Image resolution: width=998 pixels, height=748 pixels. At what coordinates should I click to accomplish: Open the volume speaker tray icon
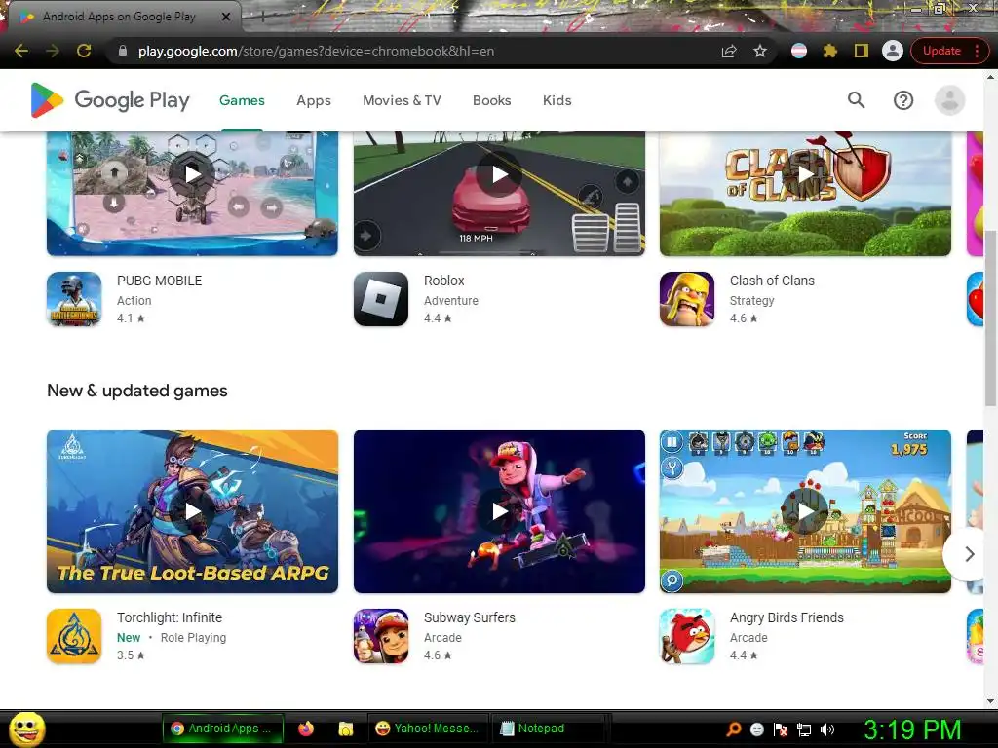pyautogui.click(x=826, y=729)
